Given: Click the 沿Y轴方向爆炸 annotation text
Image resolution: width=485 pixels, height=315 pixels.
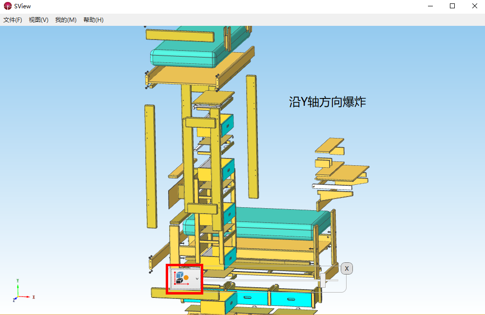Looking at the screenshot, I should pos(327,102).
